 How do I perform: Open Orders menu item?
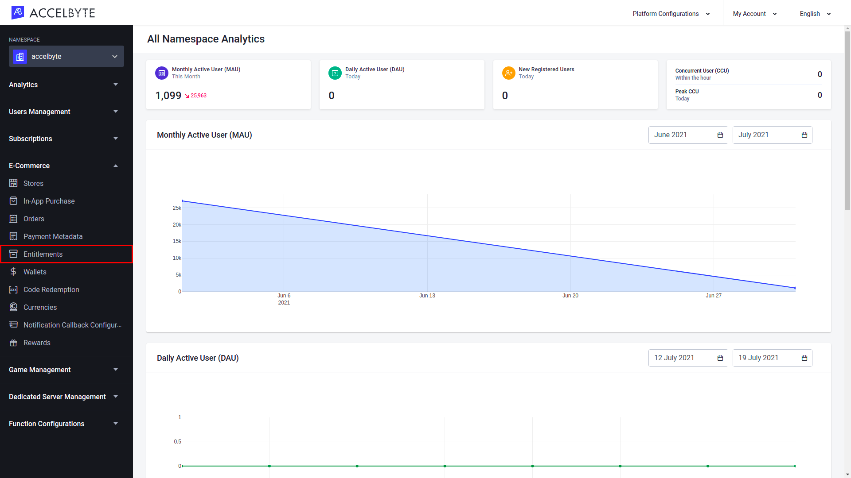coord(66,219)
